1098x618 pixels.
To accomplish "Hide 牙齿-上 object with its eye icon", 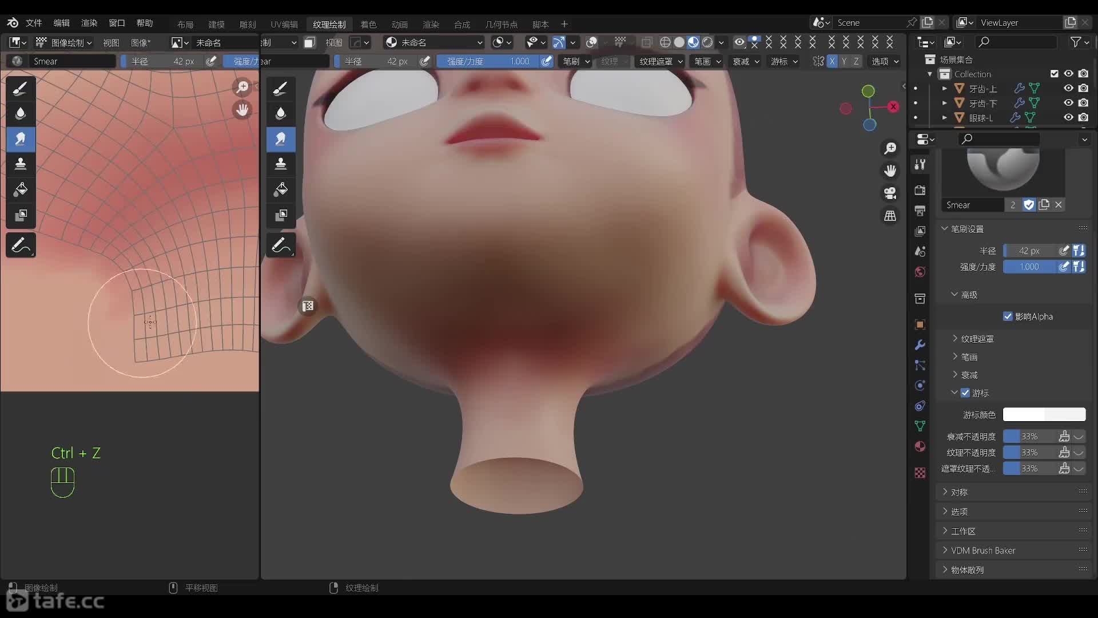I will click(1068, 88).
